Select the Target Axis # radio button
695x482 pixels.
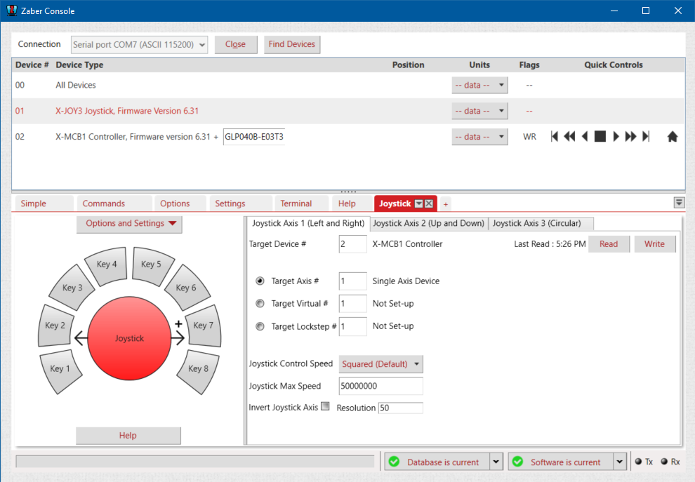[260, 281]
